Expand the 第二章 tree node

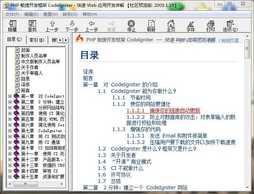[10, 102]
